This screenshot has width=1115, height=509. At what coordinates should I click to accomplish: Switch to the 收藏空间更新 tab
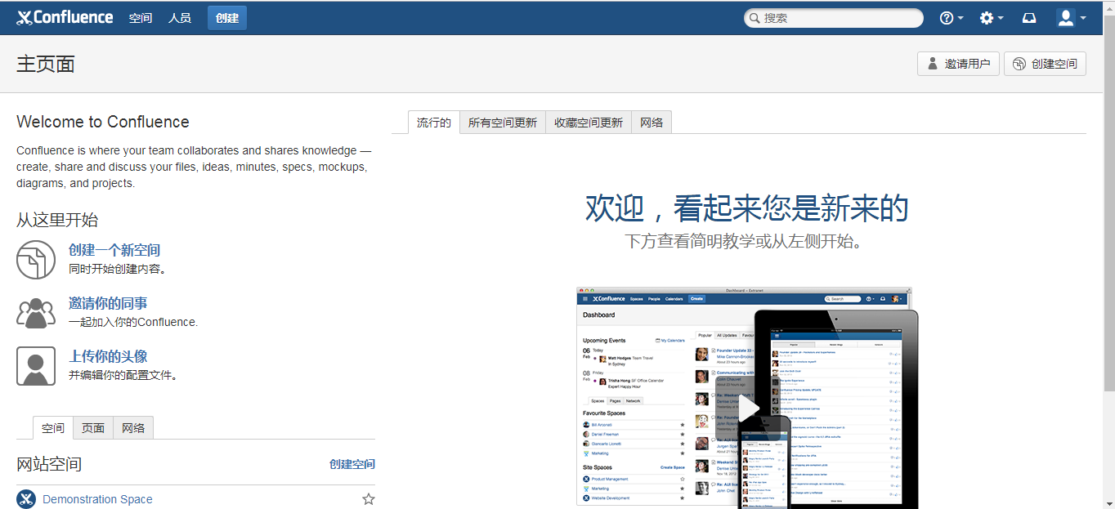(589, 123)
